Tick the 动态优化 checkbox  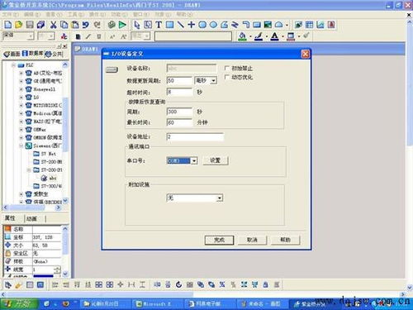(227, 77)
